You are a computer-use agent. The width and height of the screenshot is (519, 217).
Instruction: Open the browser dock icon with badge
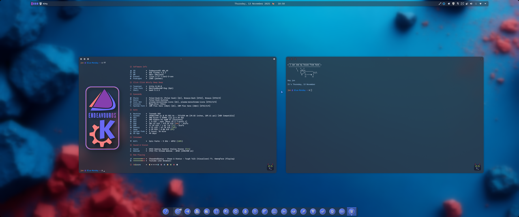(x=178, y=211)
